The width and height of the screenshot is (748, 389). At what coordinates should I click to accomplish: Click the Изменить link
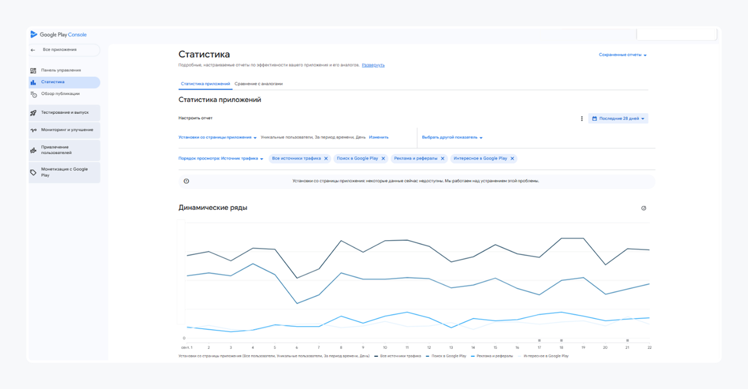pos(378,137)
